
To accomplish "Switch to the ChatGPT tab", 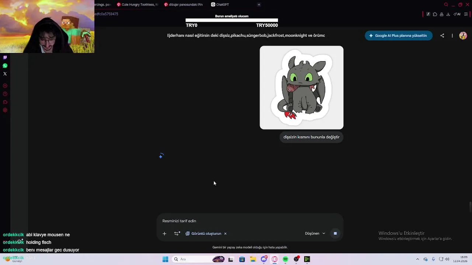I will click(x=220, y=4).
